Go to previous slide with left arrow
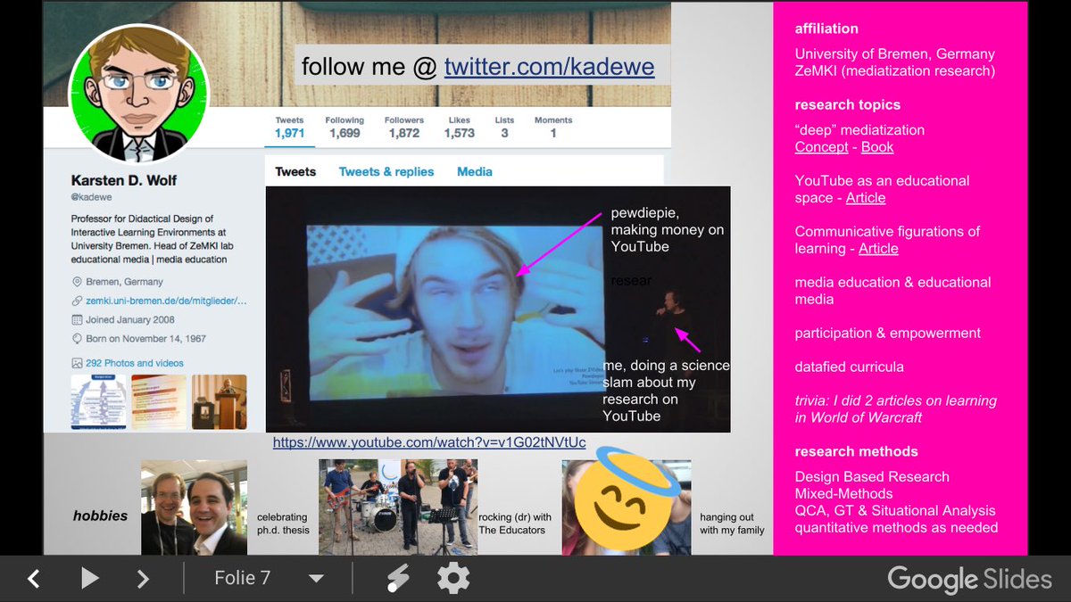The width and height of the screenshot is (1071, 602). coord(33,579)
